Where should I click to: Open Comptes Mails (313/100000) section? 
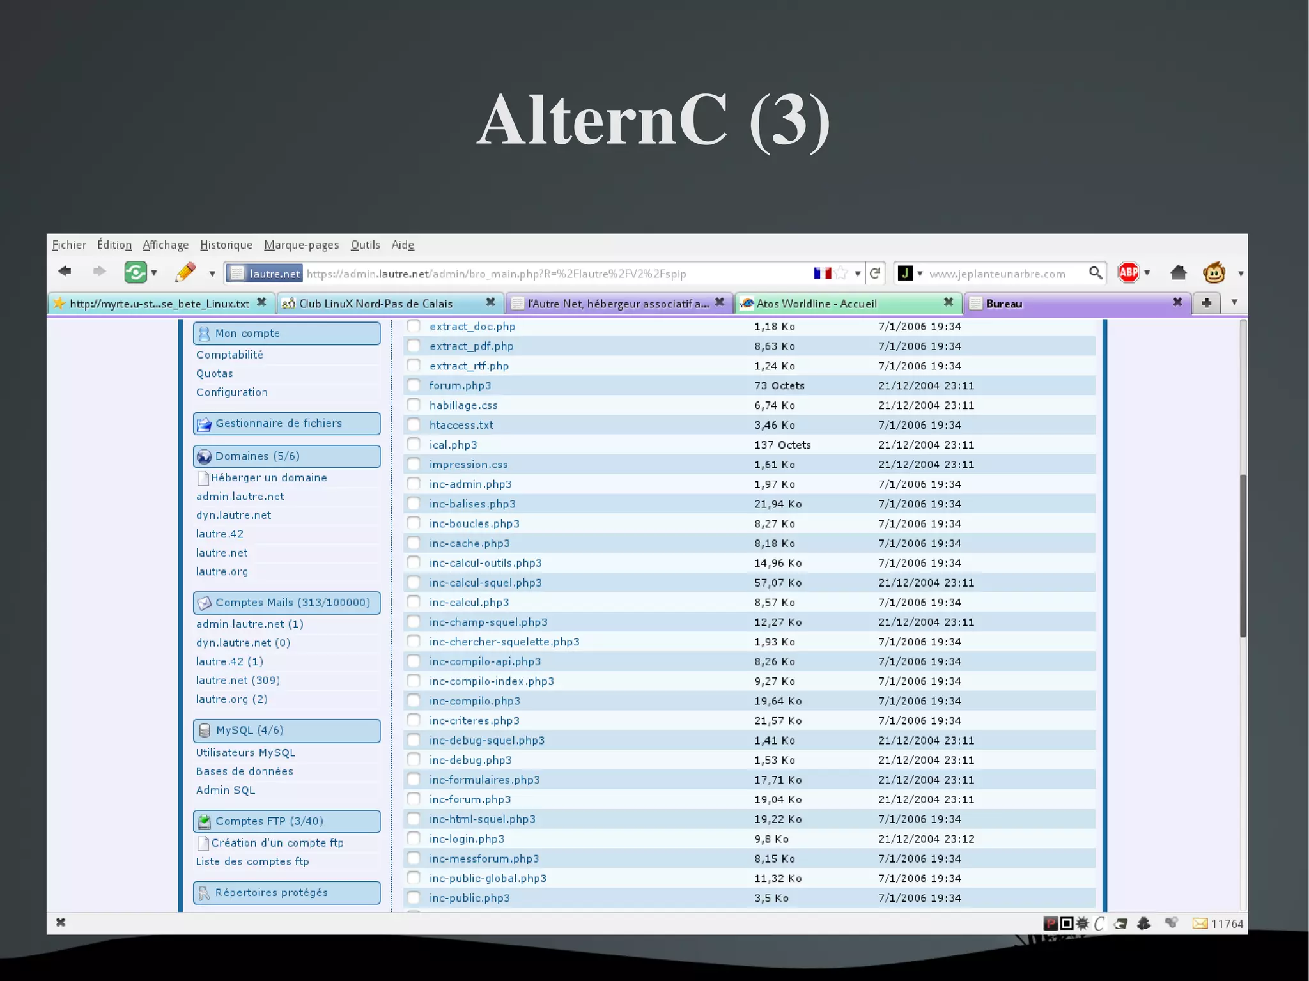(286, 602)
